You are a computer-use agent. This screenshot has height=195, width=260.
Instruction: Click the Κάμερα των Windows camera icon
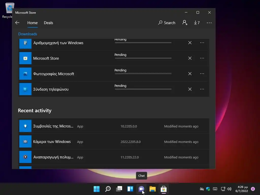25,142
